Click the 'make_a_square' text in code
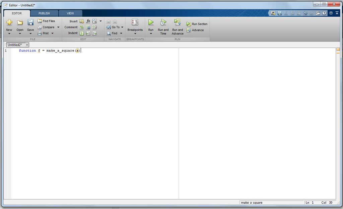 [60, 51]
